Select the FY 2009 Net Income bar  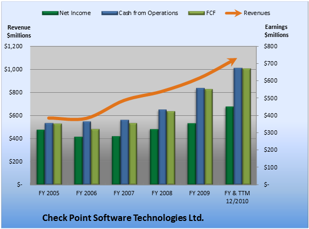[x=192, y=154]
